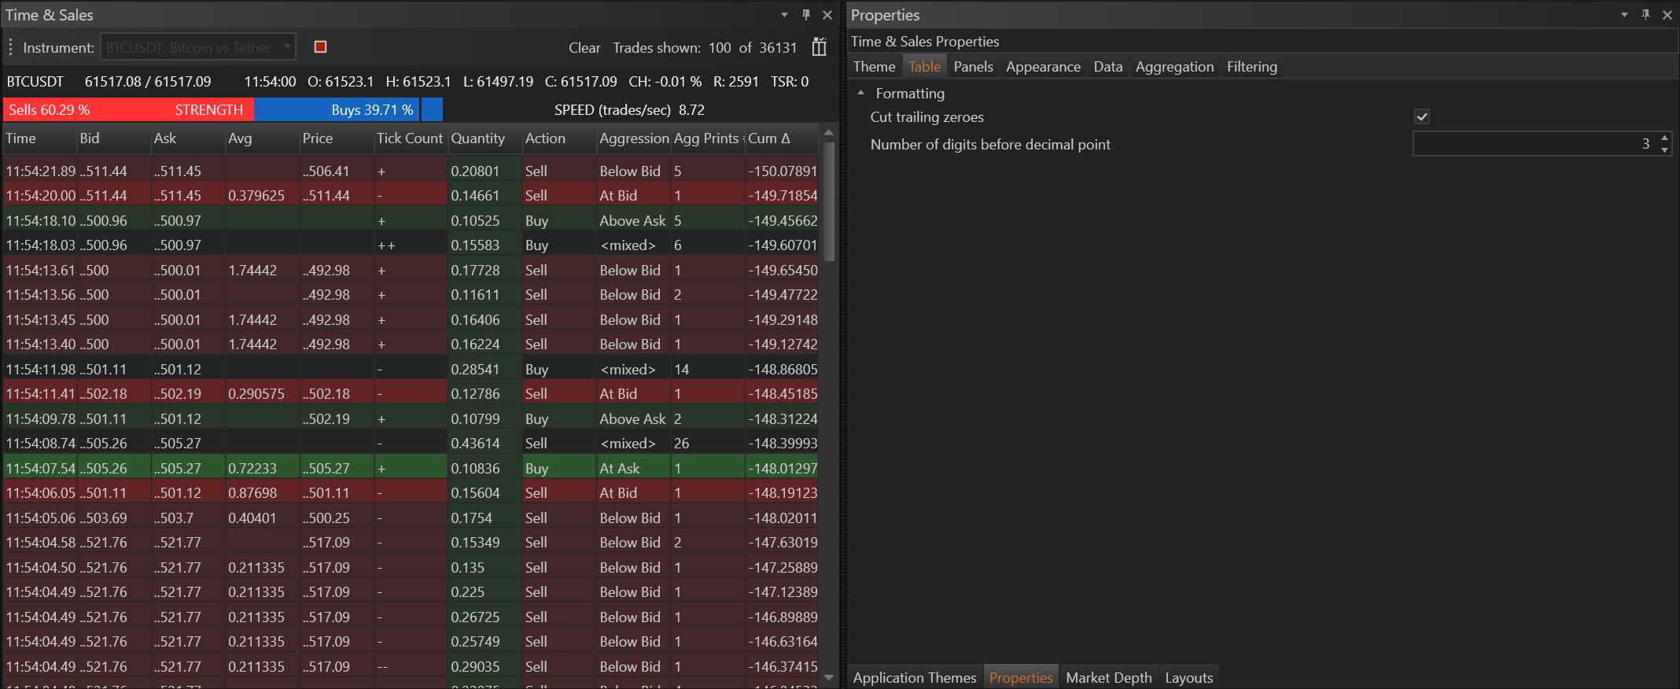Image resolution: width=1680 pixels, height=689 pixels.
Task: Decrease number of digits before decimal point
Action: [x=1664, y=149]
